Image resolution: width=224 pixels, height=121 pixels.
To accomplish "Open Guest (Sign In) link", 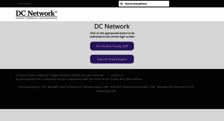I will tap(25, 4).
